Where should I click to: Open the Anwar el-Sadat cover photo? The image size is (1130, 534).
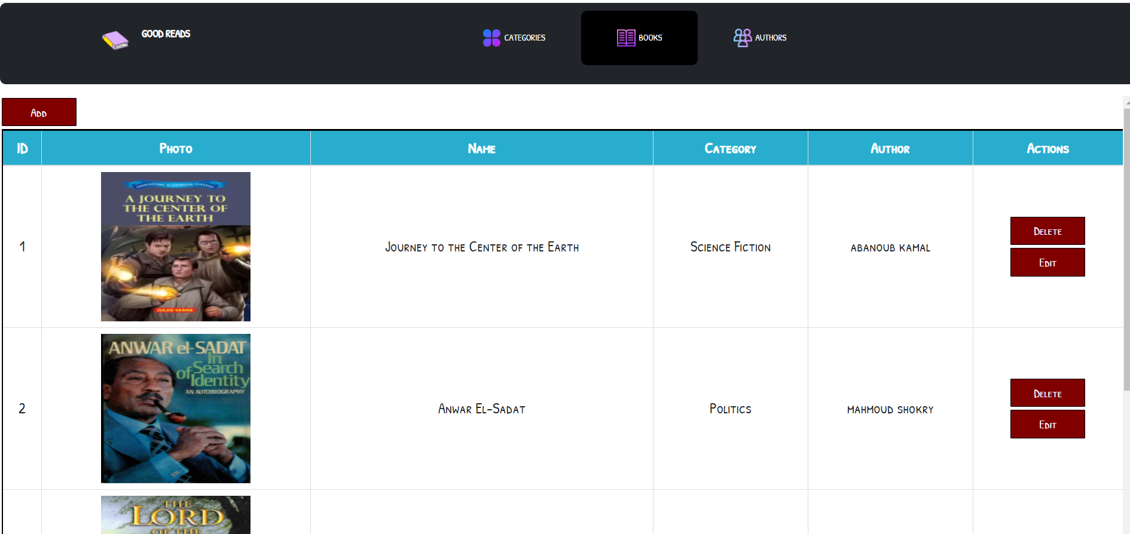[176, 409]
